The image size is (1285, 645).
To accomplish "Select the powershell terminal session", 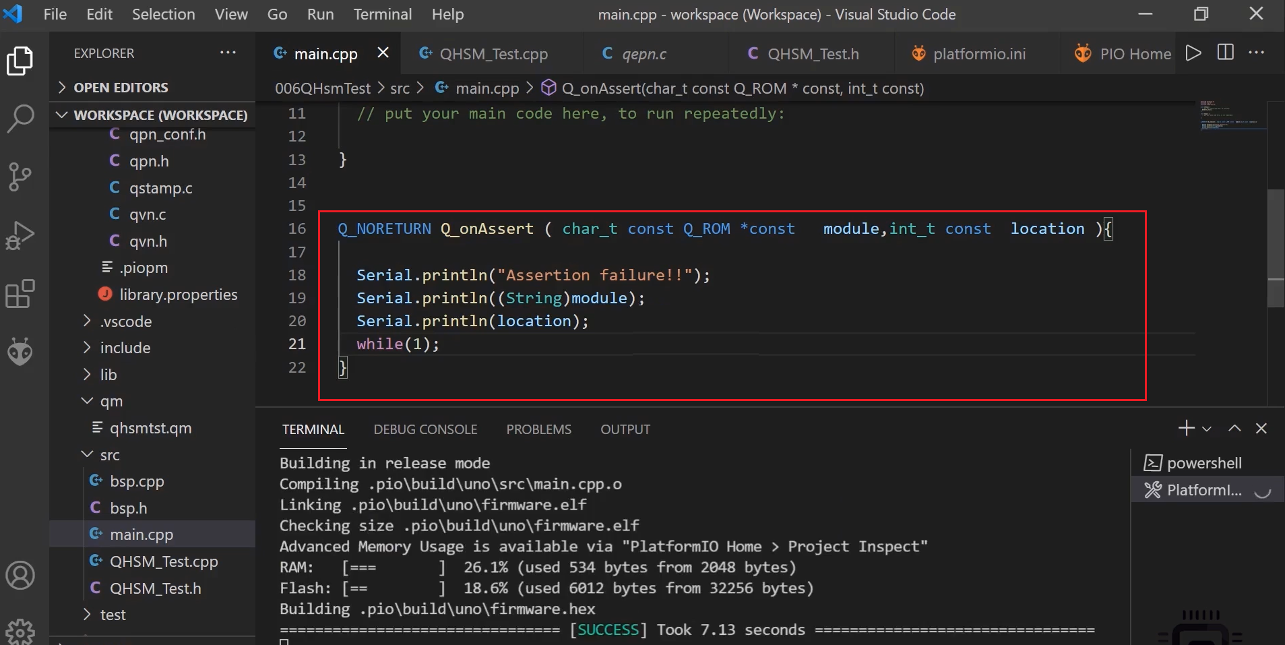I will (x=1205, y=462).
